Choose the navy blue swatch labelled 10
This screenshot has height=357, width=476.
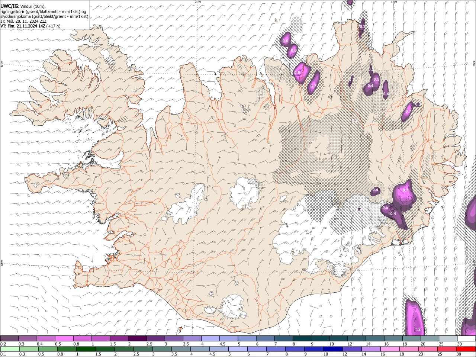tap(332, 349)
